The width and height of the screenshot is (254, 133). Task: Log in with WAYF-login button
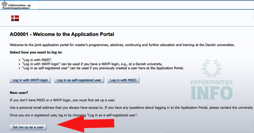[x=30, y=80]
